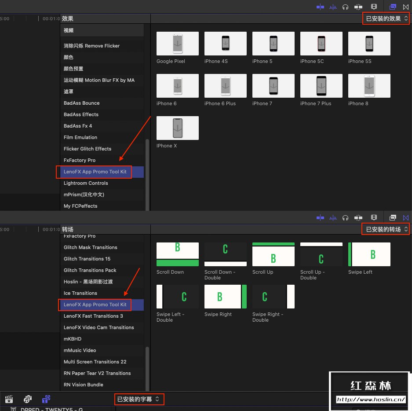Open clip appearance filmstrip icon above effects browser
412x411 pixels.
[x=374, y=7]
